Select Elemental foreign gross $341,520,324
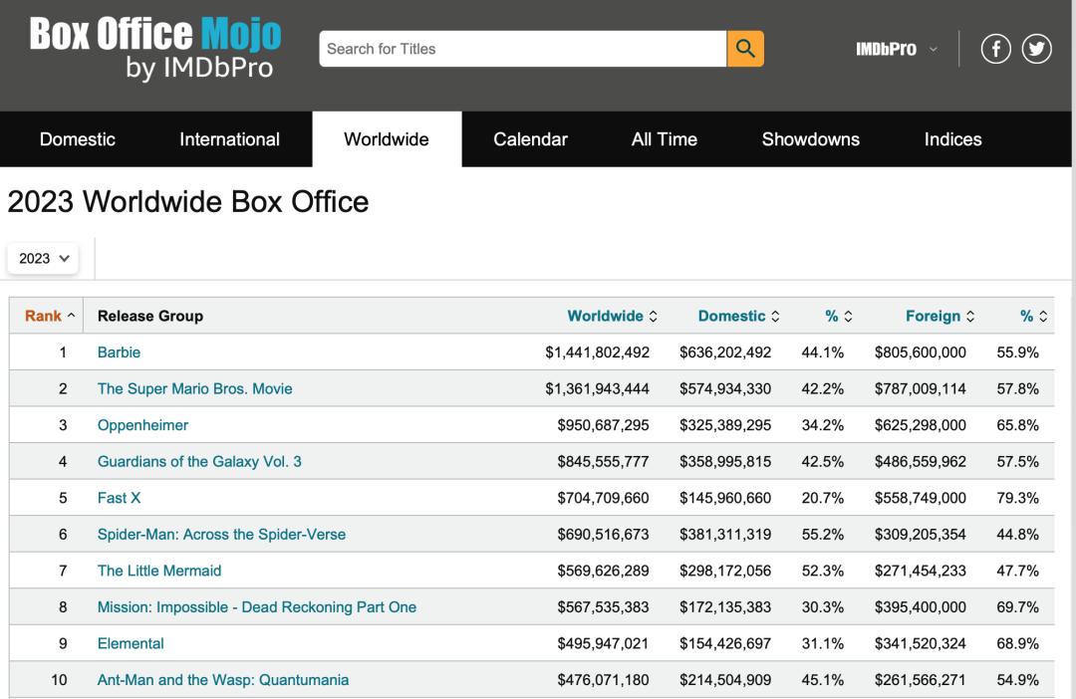Viewport: 1076px width, 699px height. click(x=921, y=643)
